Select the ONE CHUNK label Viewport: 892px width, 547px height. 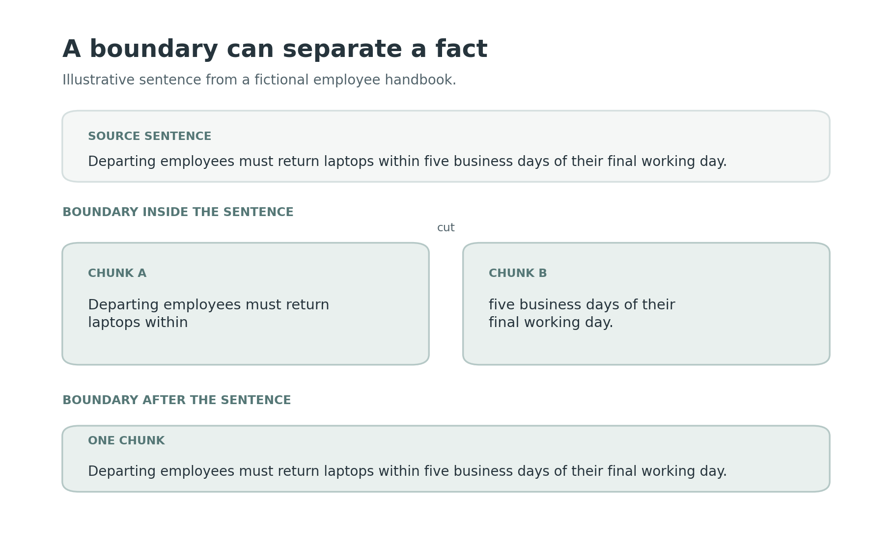click(x=126, y=441)
